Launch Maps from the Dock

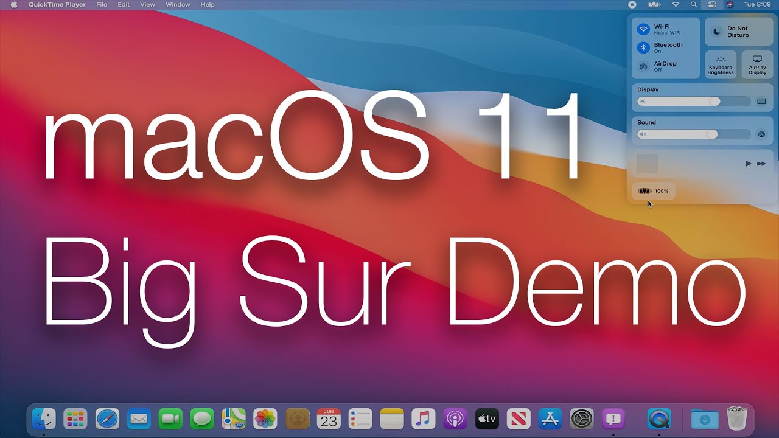pyautogui.click(x=234, y=419)
